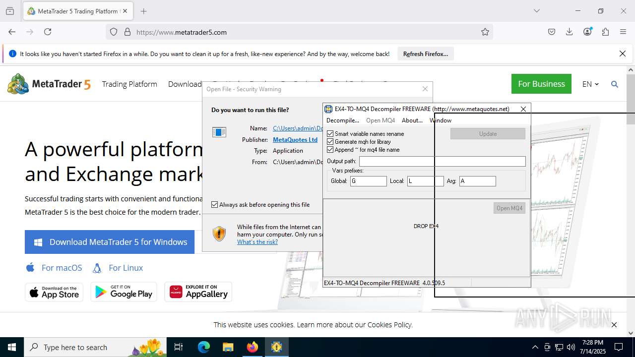Open the security warning taskbar app

click(x=276, y=347)
